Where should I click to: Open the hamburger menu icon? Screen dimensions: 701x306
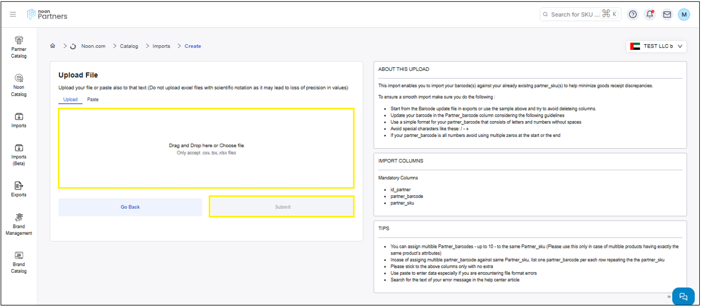coord(13,14)
